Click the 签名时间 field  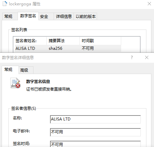tap(95, 144)
